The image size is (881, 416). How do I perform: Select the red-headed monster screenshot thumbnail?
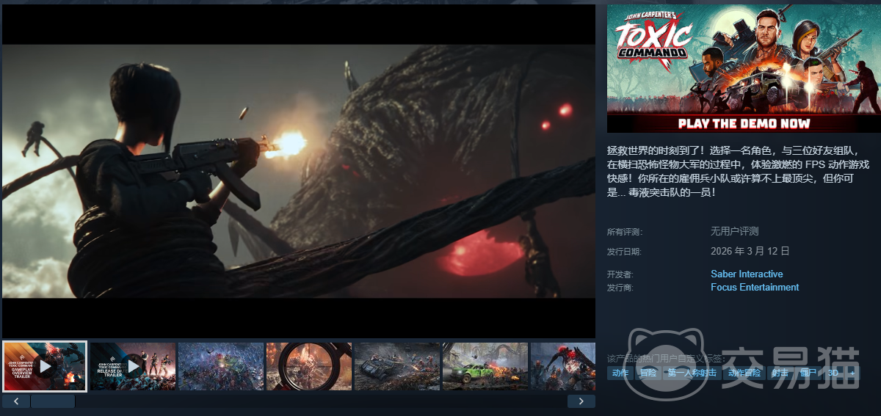point(562,365)
